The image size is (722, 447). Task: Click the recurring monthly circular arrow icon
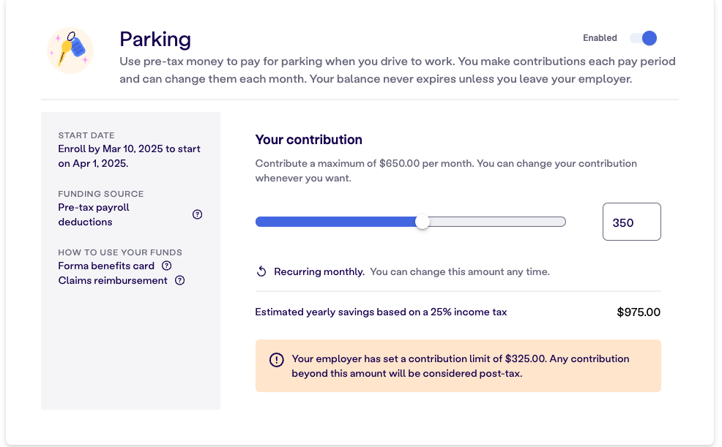coord(261,271)
